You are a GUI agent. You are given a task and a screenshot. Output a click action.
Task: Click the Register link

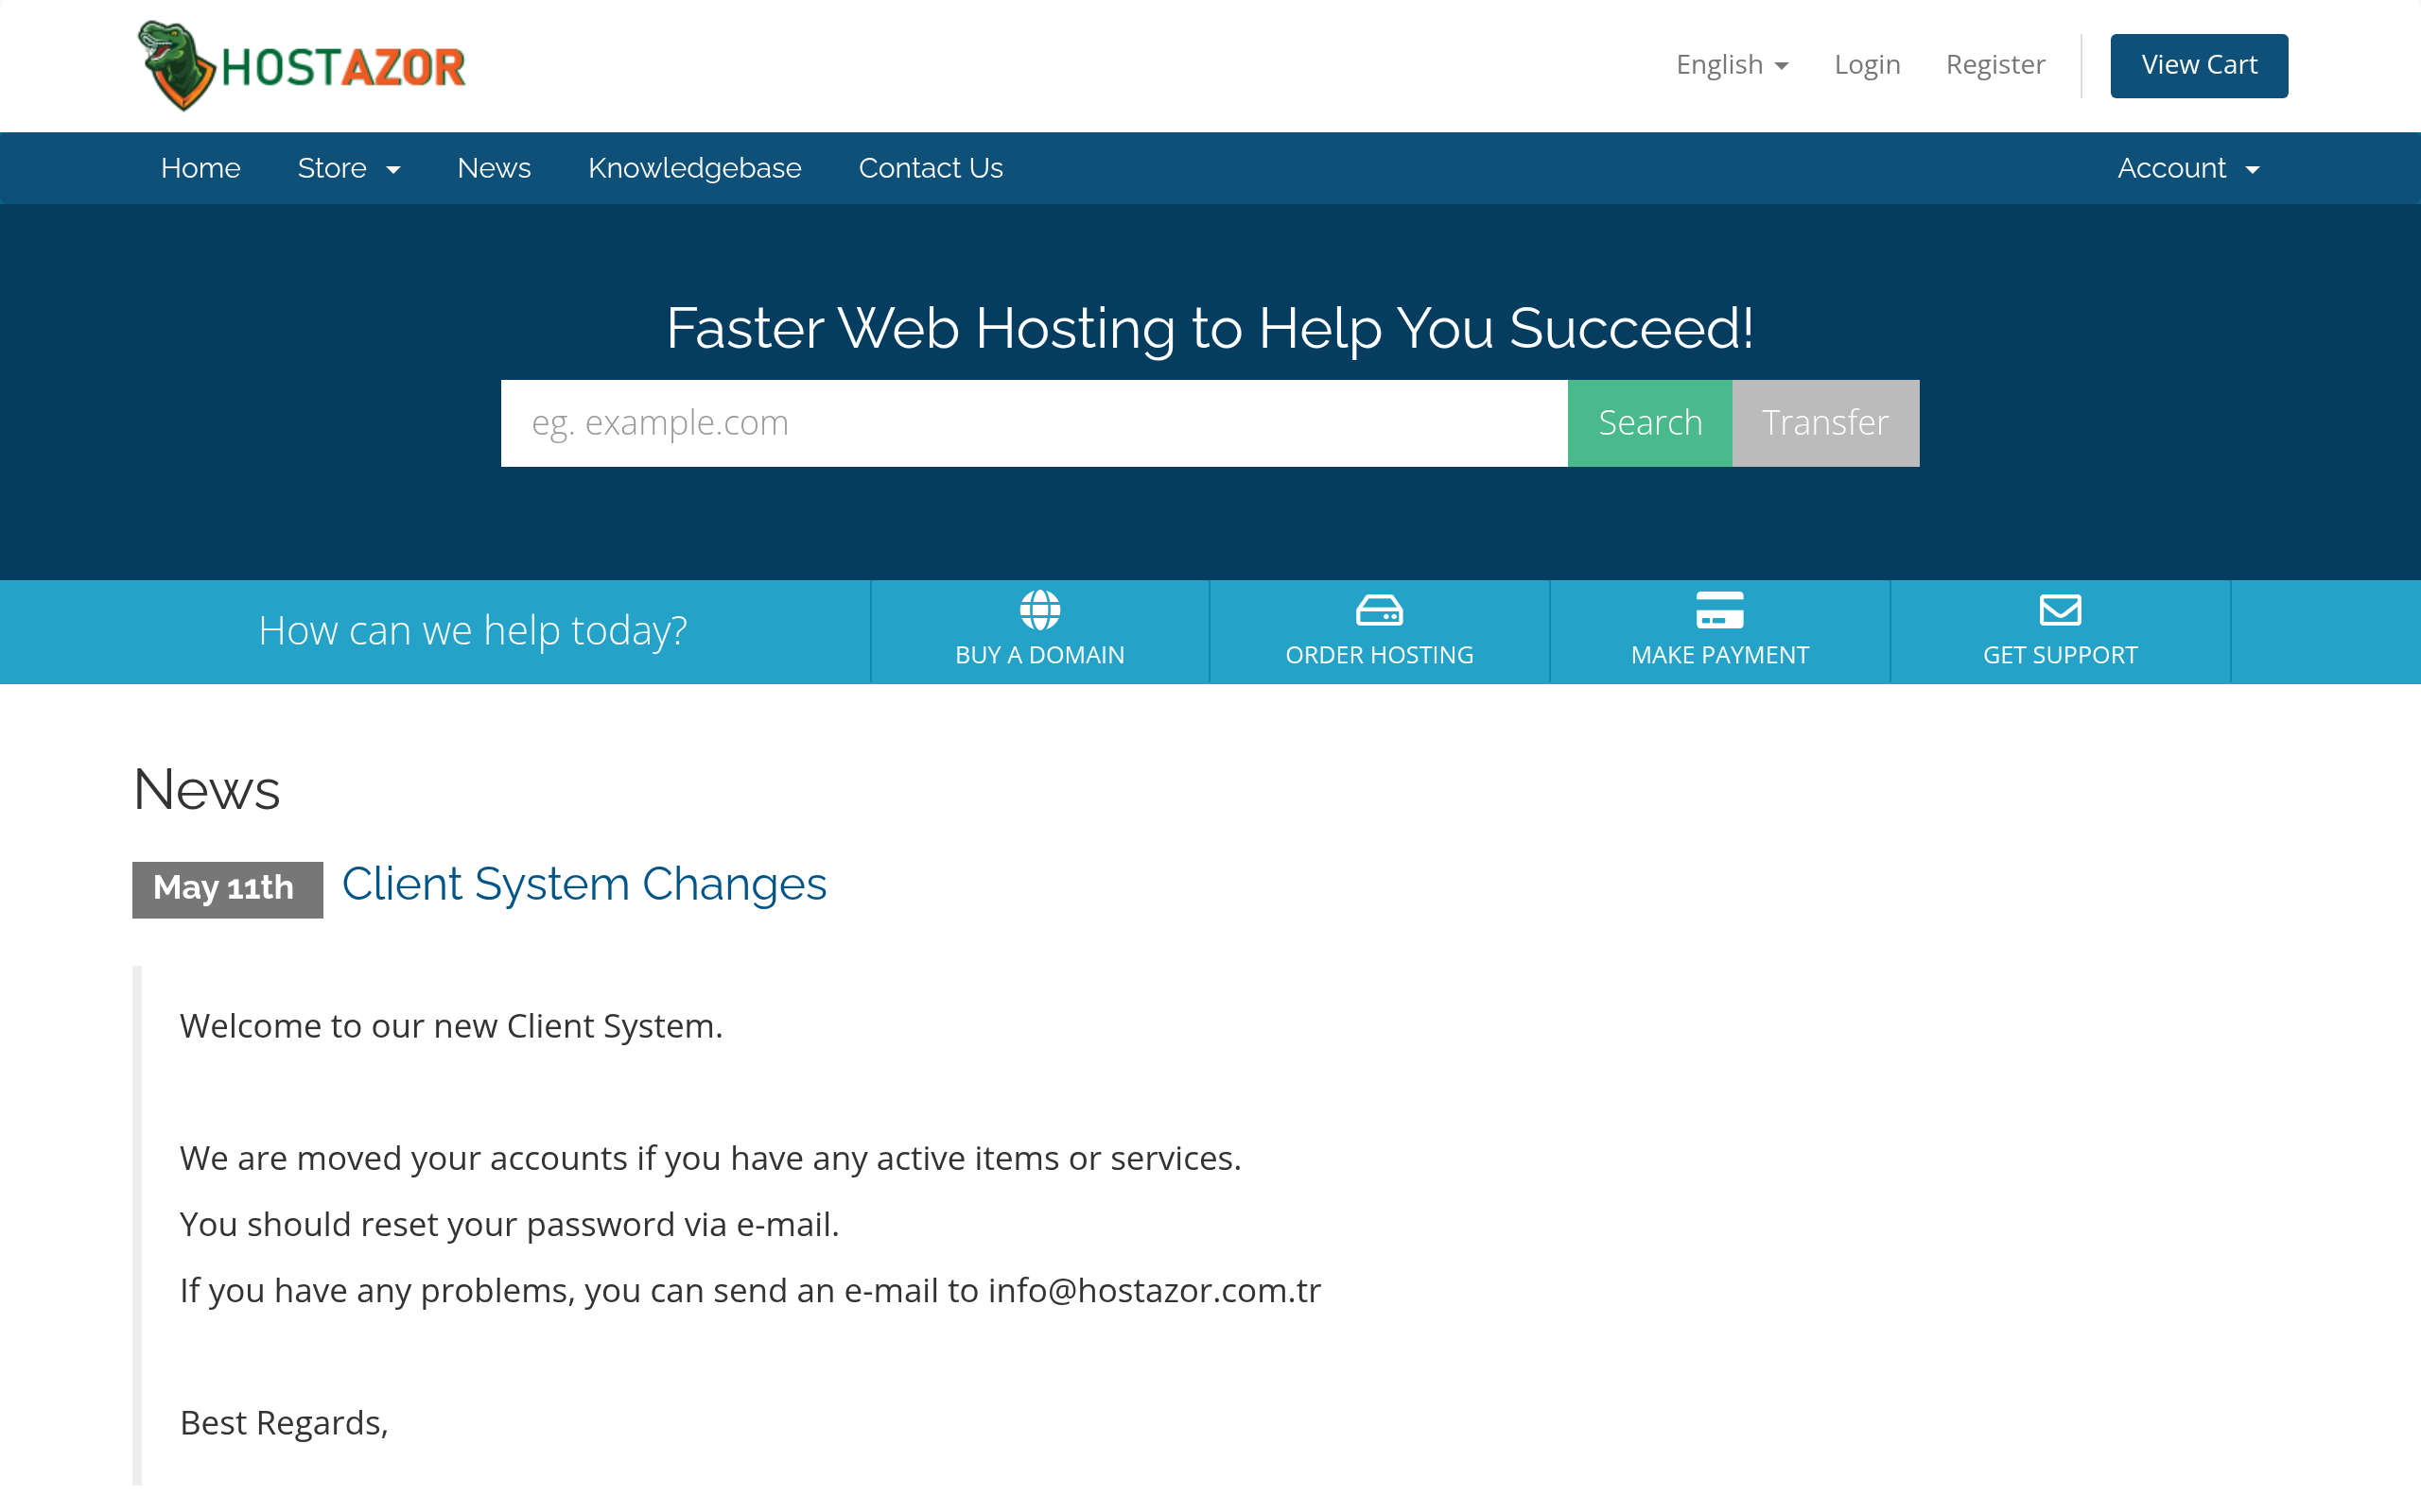1994,65
